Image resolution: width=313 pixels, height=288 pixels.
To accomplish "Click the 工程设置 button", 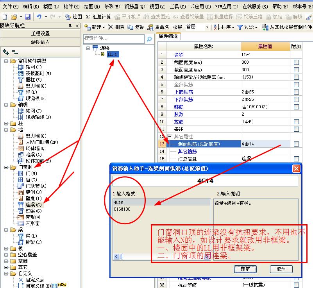I will (40, 34).
